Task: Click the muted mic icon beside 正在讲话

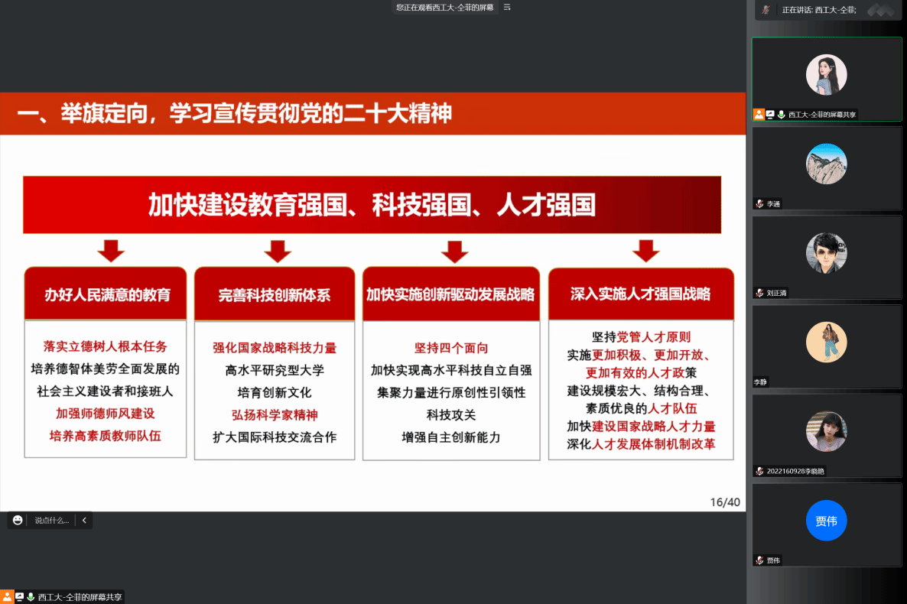Action: click(x=766, y=10)
